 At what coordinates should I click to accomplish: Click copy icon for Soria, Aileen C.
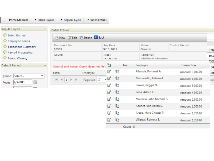(x=117, y=92)
